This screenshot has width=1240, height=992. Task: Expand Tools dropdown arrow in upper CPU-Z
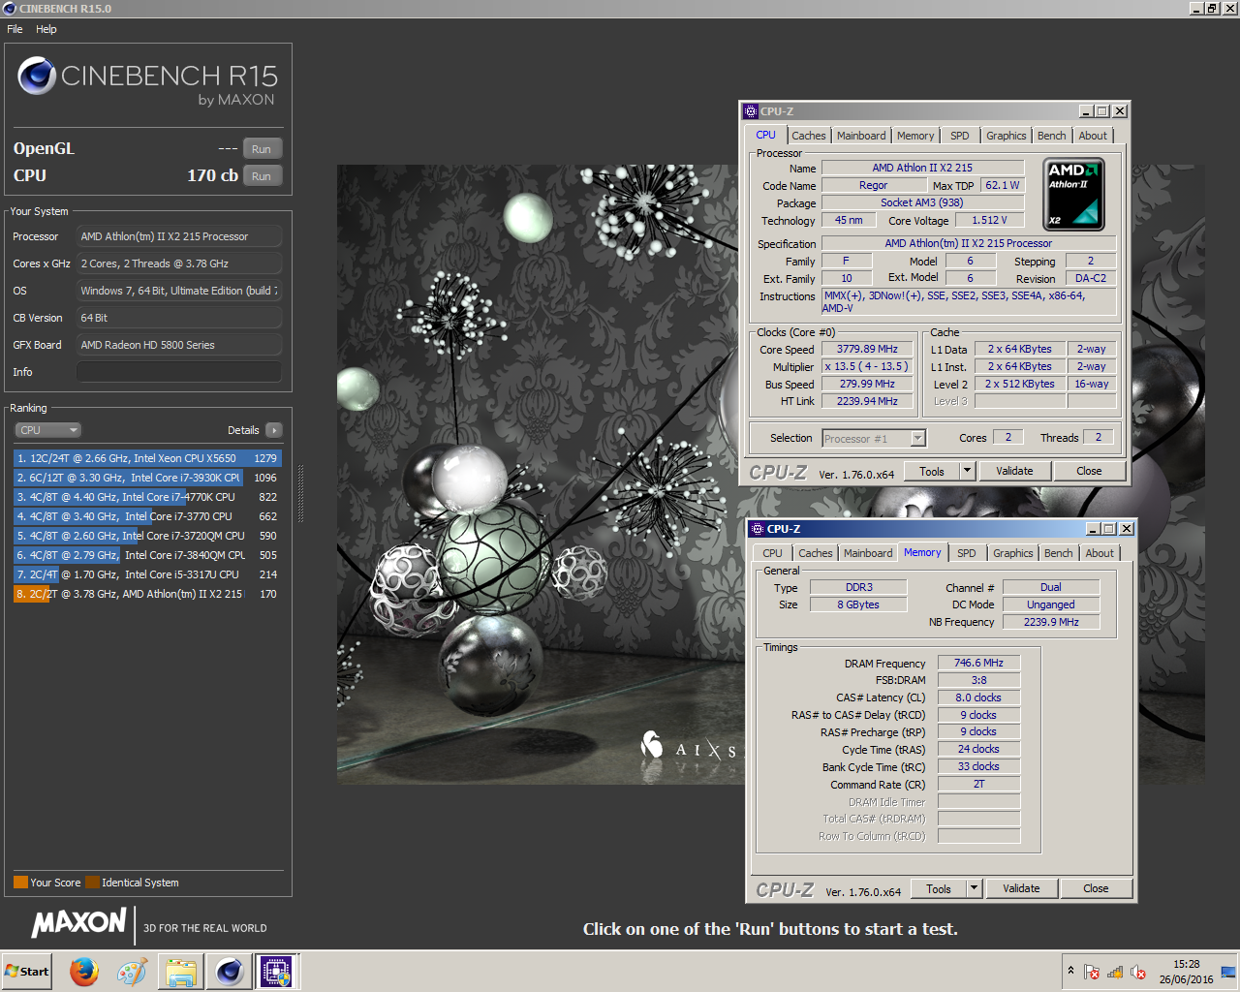(967, 472)
